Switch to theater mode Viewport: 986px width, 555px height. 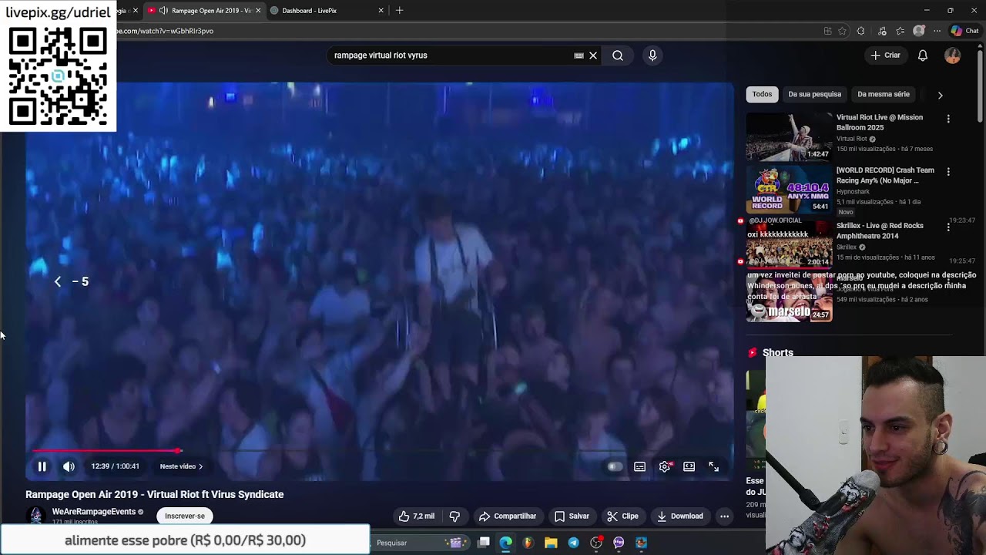point(689,466)
